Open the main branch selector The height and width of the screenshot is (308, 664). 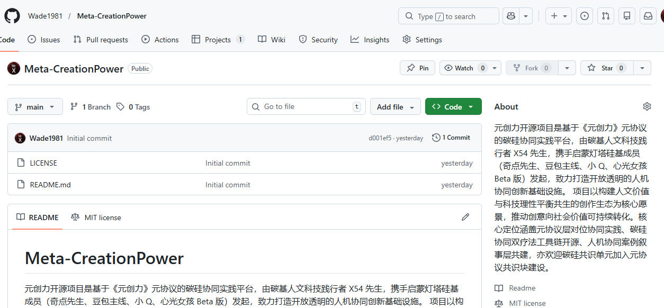[x=35, y=106]
